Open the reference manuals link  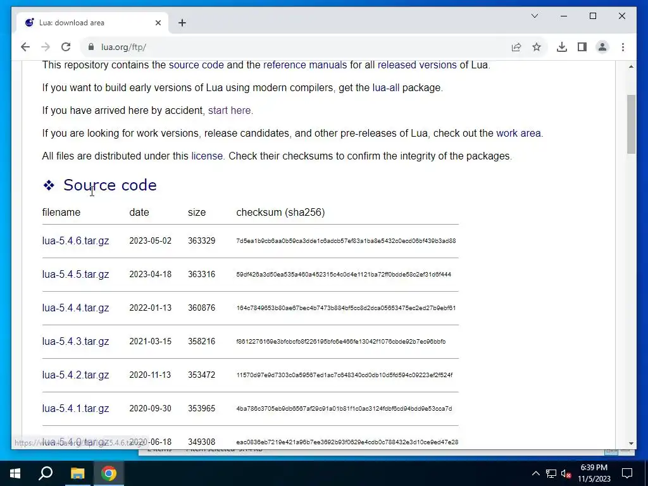305,65
